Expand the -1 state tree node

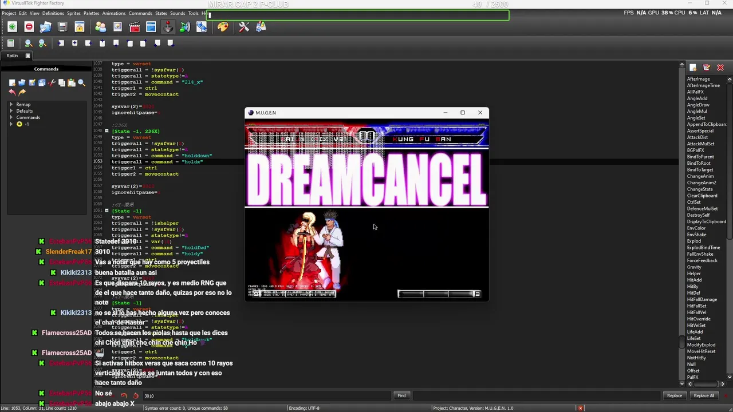pos(11,124)
